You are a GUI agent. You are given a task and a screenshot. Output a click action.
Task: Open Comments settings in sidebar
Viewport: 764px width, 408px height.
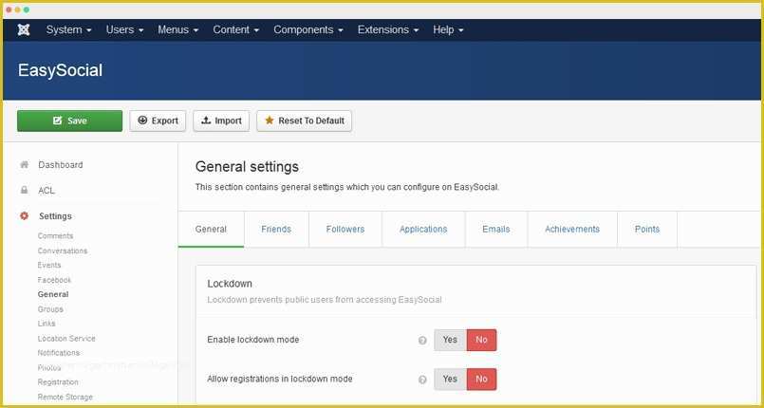pyautogui.click(x=55, y=236)
